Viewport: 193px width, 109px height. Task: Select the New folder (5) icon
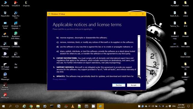pos(185,66)
